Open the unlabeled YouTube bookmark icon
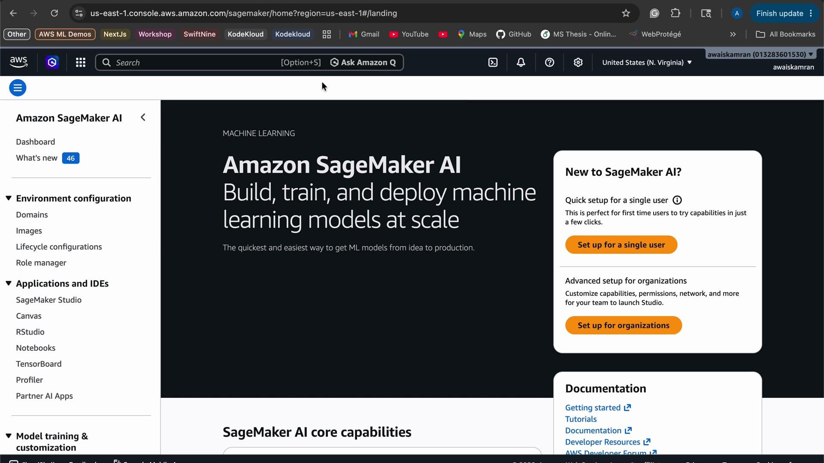This screenshot has width=824, height=463. [443, 34]
